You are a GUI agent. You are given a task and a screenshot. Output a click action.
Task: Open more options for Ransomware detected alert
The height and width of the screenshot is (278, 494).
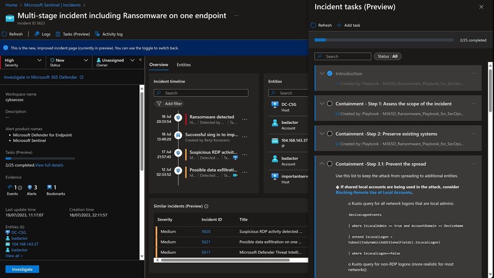pos(244,119)
